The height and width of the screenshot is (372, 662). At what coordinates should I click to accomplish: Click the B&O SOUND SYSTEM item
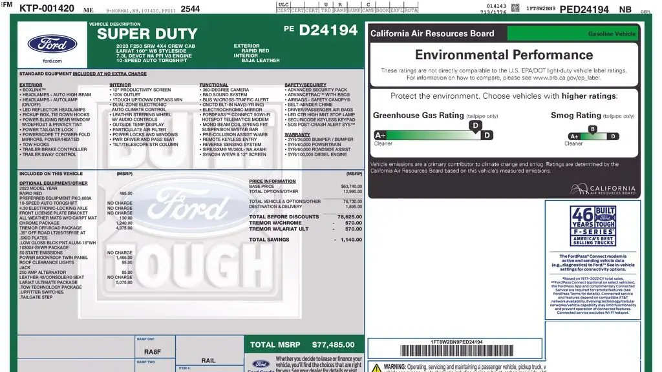pos(224,95)
